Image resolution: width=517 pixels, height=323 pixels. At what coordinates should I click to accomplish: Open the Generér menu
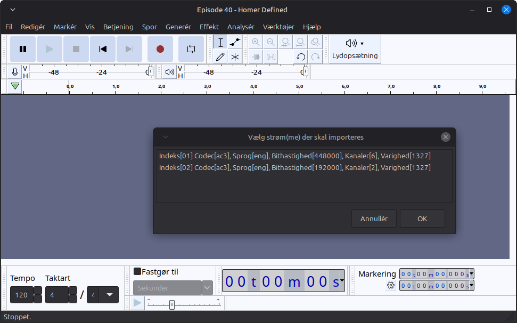(178, 27)
